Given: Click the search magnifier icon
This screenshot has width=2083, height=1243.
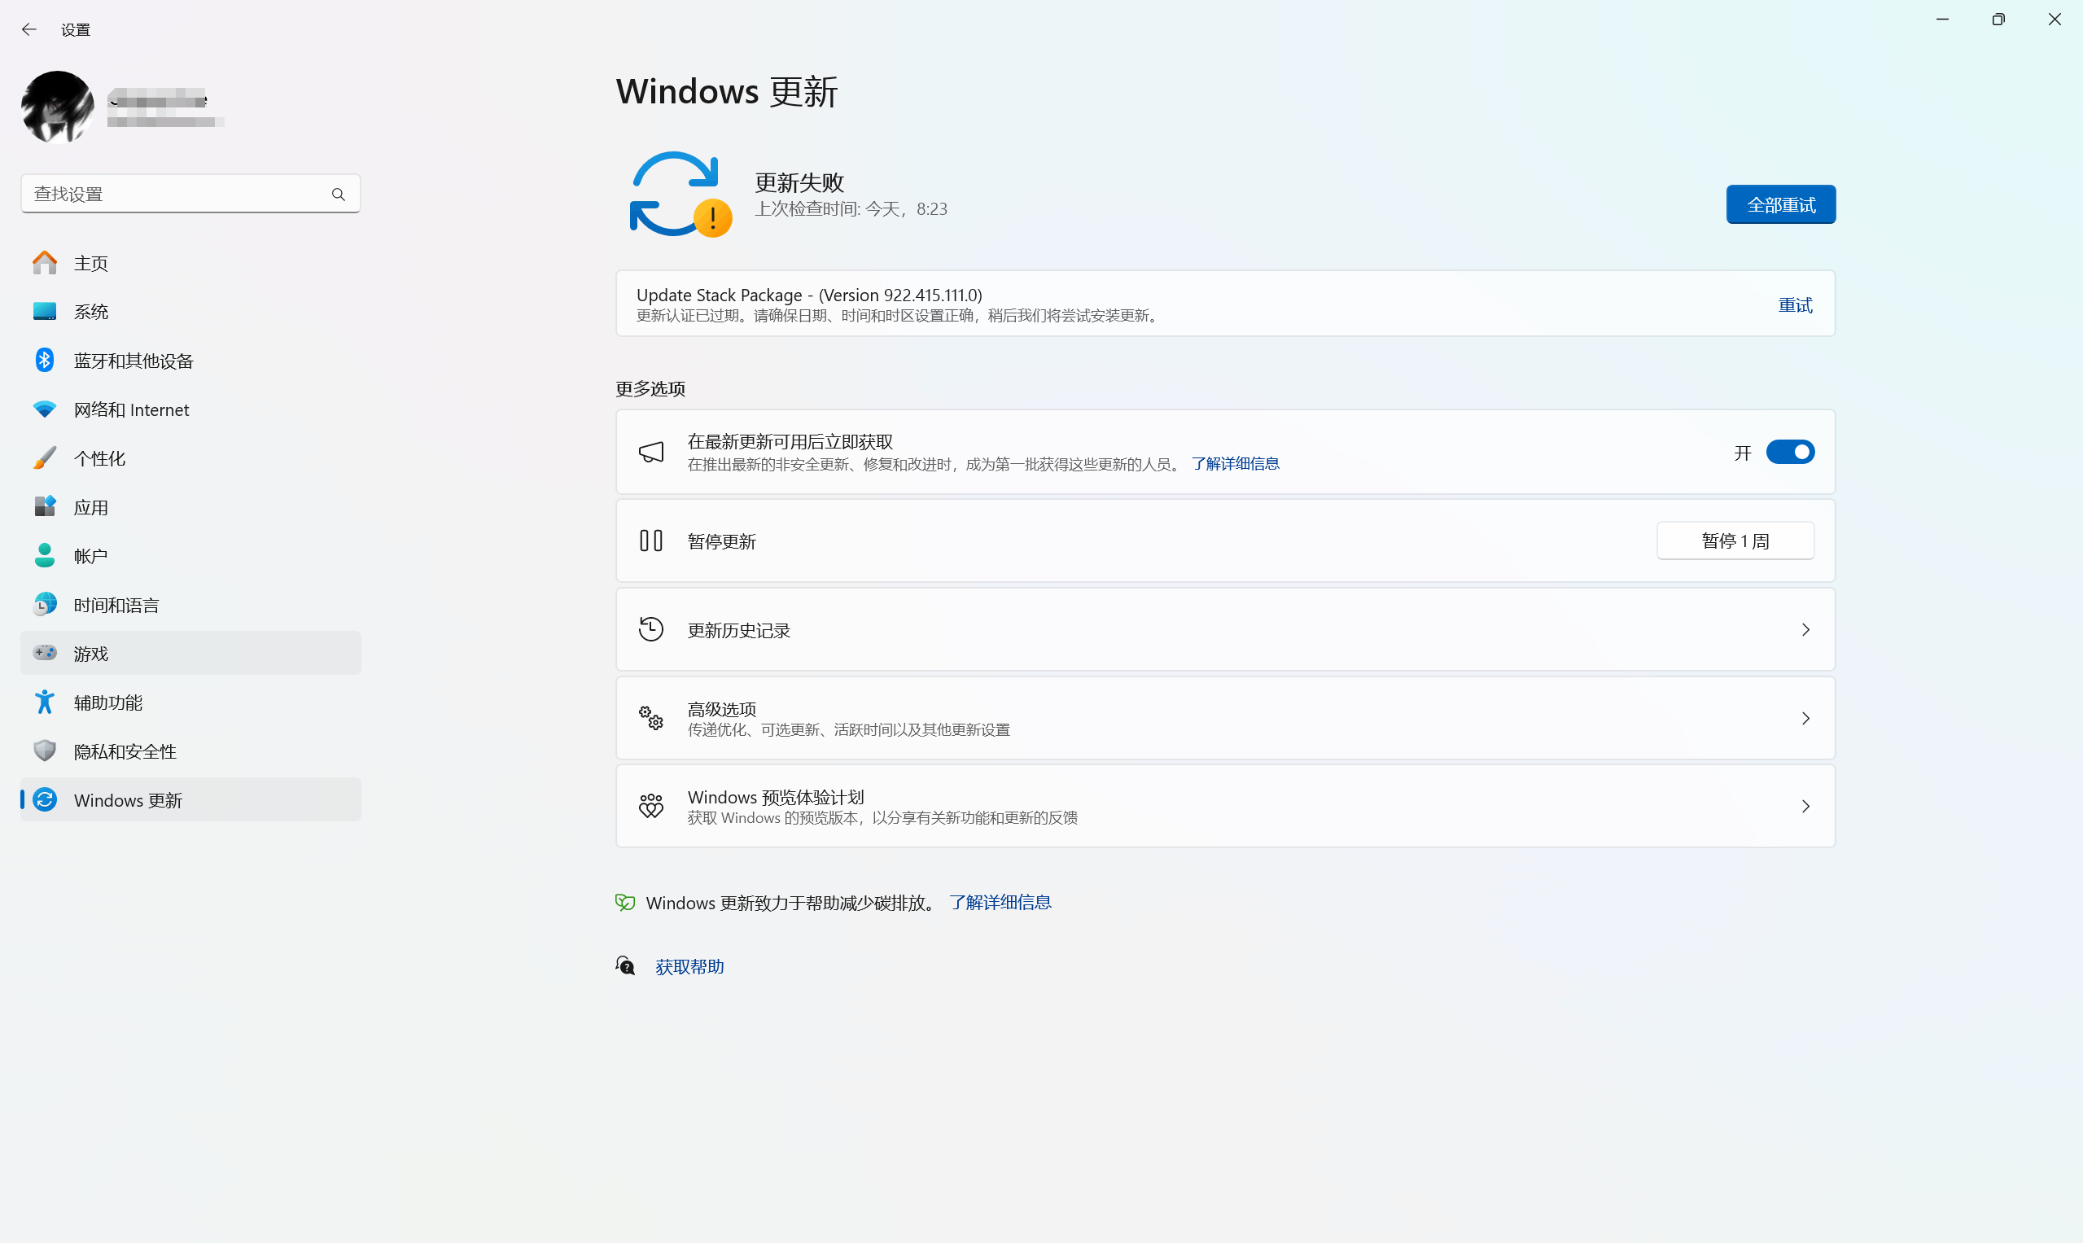Looking at the screenshot, I should 339,194.
